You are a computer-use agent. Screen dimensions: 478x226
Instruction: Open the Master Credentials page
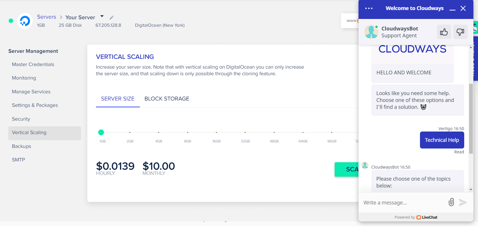tap(33, 64)
